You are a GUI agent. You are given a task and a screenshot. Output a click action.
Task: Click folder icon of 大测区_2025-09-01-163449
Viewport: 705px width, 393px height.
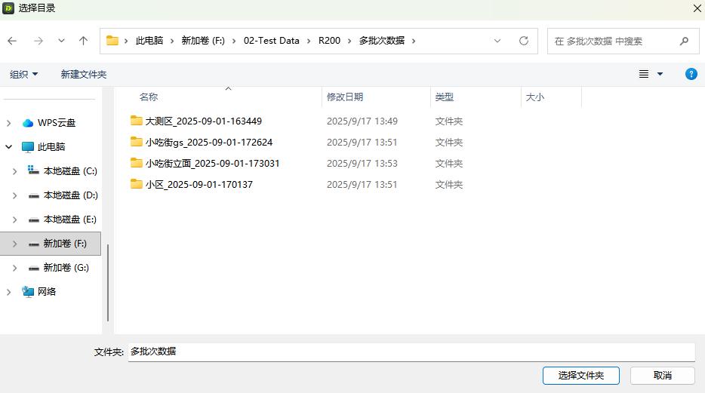pos(136,121)
